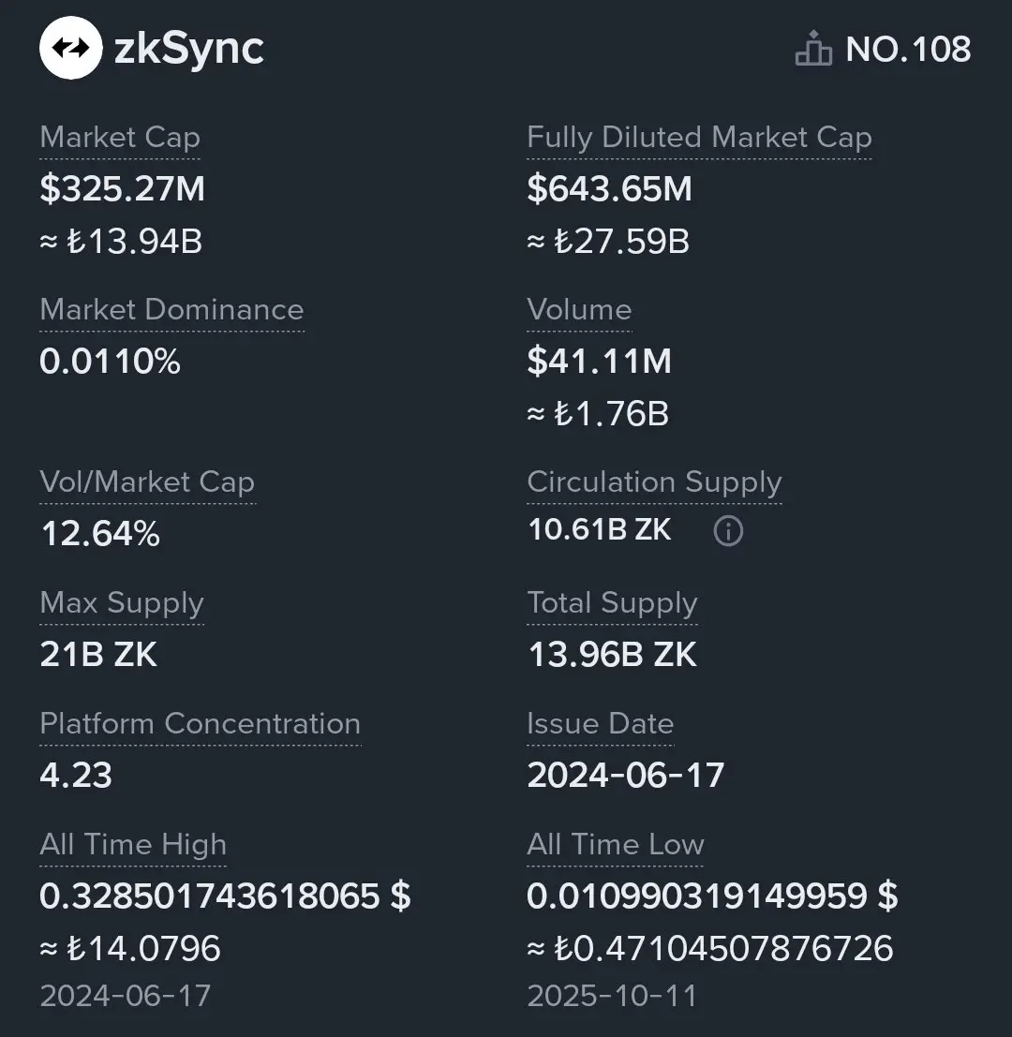Click the Issue Date label

pyautogui.click(x=601, y=723)
